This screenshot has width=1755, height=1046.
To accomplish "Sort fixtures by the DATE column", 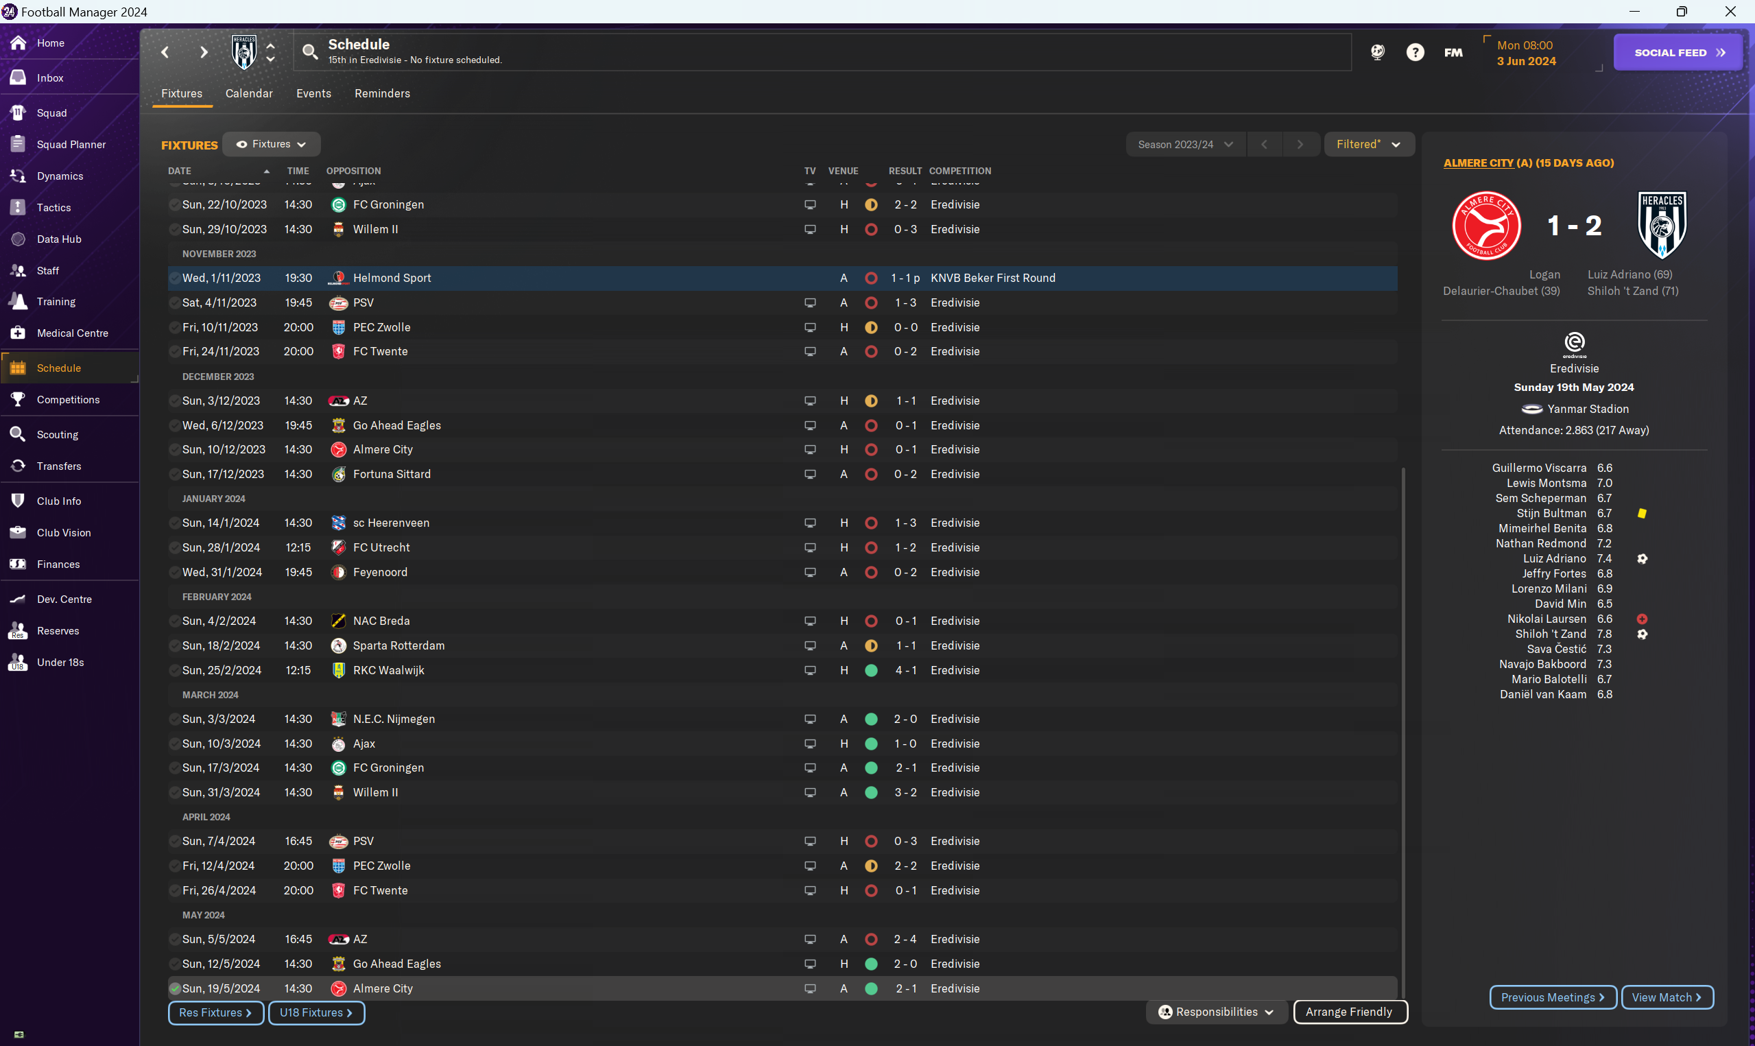I will [x=180, y=171].
